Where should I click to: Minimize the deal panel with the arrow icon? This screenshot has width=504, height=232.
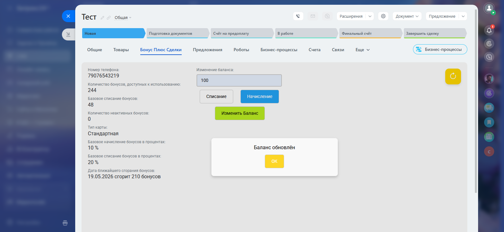click(68, 34)
